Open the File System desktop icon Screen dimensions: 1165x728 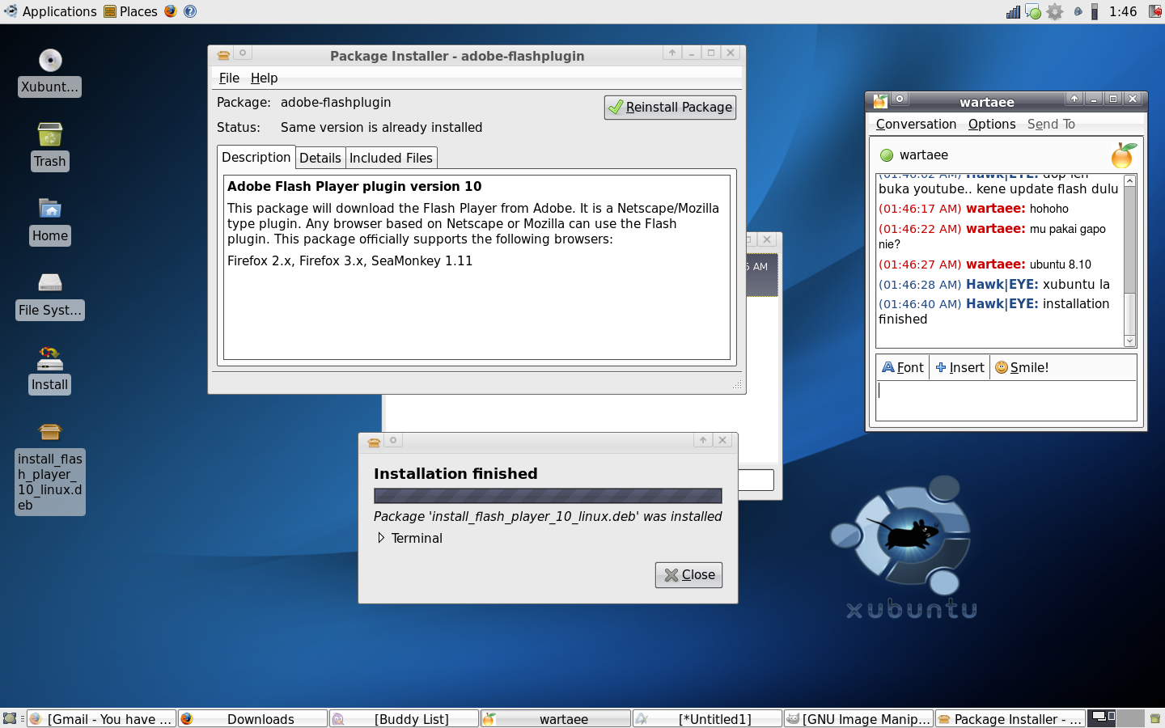(50, 284)
